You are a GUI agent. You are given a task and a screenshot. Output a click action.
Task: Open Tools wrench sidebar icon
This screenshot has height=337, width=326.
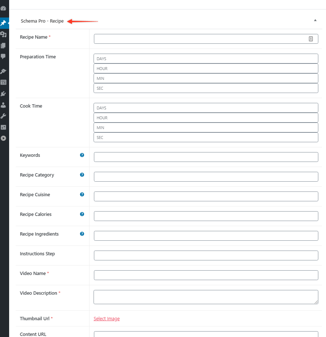coord(3,116)
